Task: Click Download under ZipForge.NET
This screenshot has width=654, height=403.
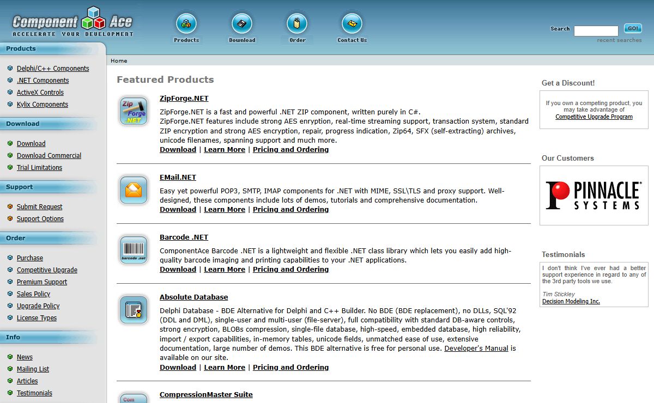Action: coord(178,150)
